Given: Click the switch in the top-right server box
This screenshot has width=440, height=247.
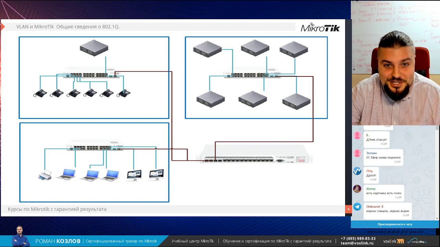Looking at the screenshot, I should coord(253,72).
